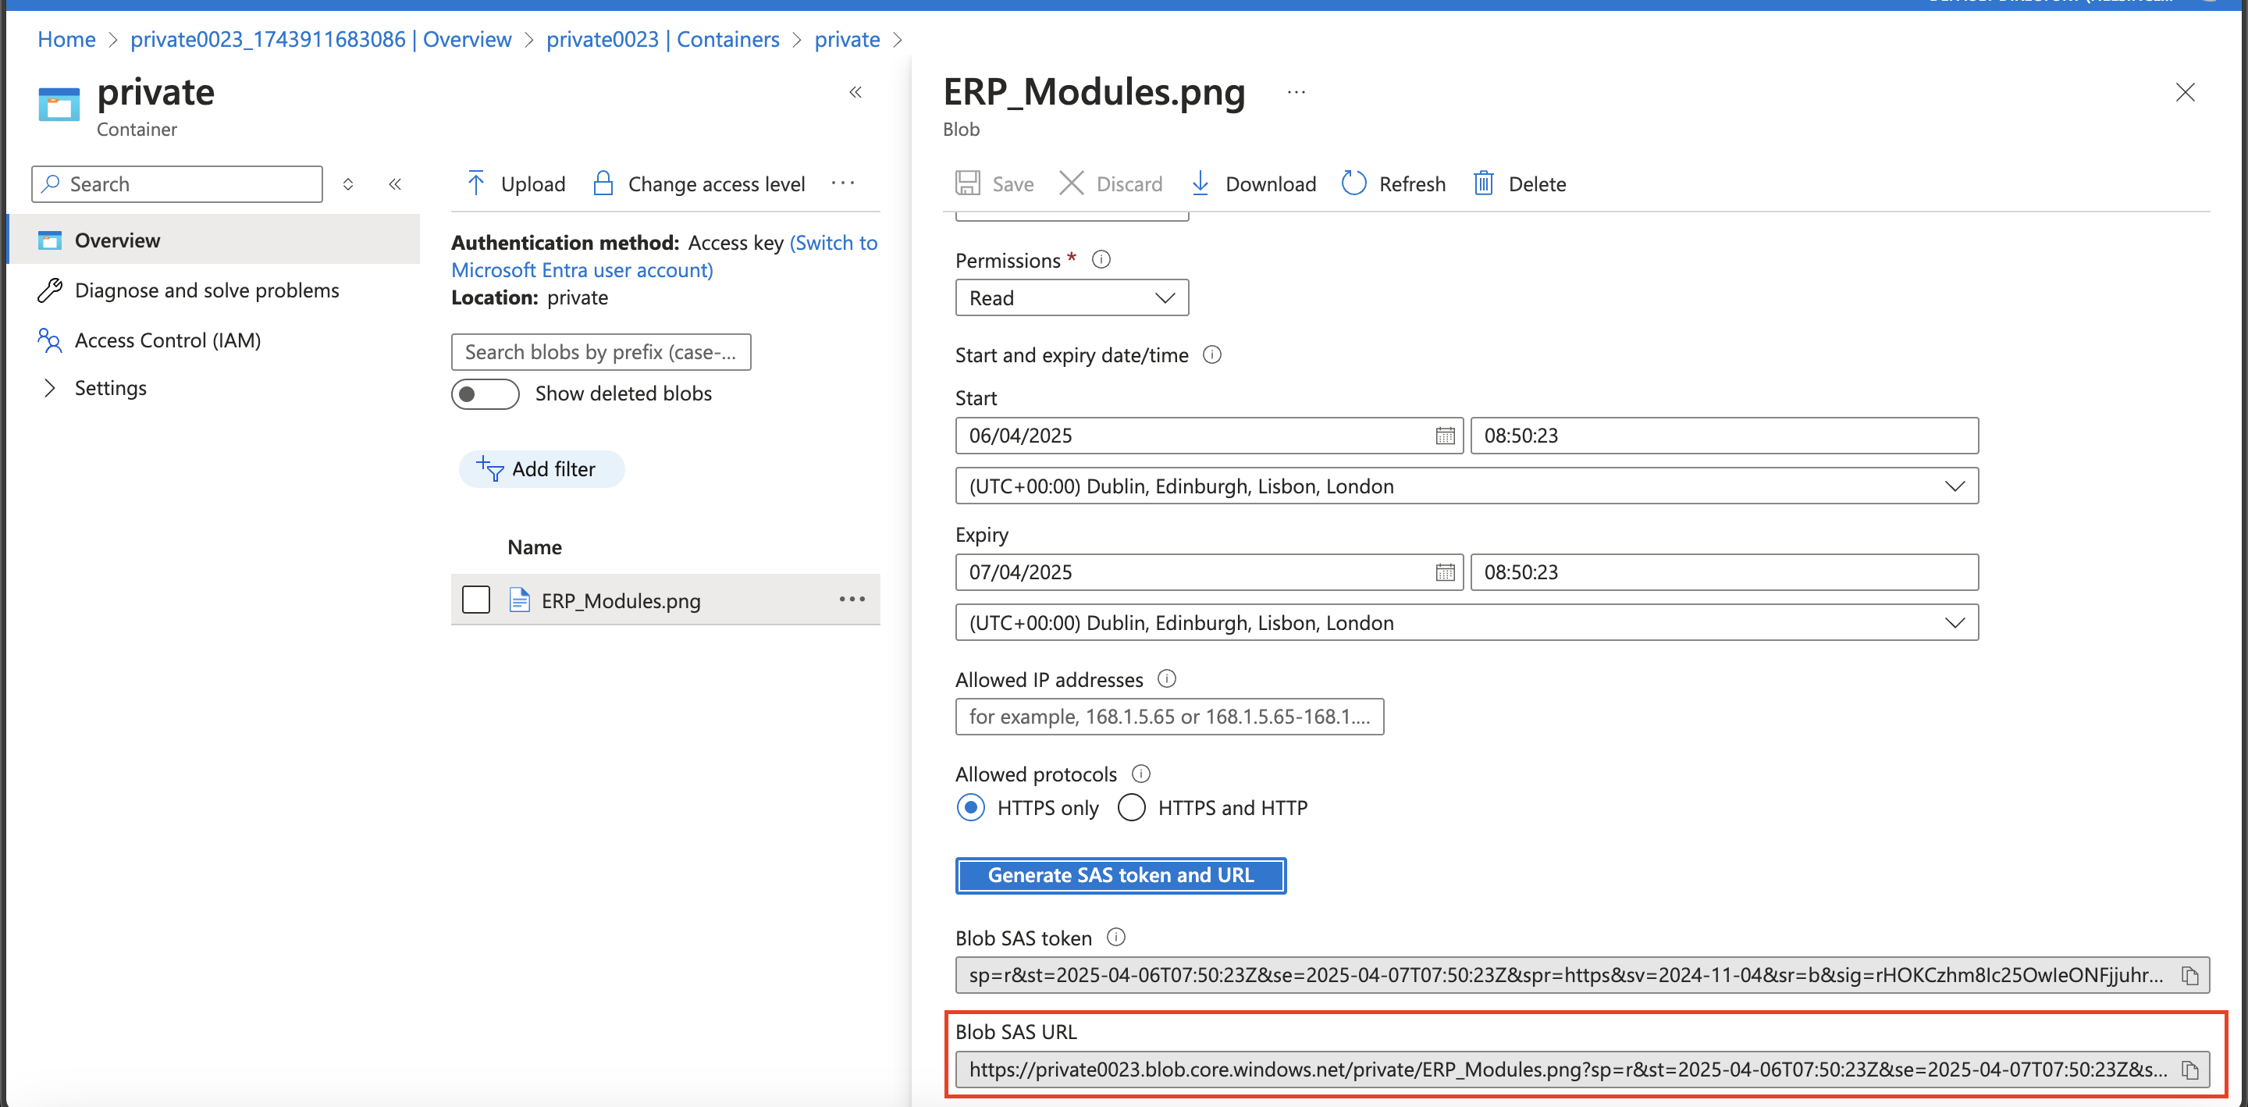Open Access Control (IAM)
Image resolution: width=2248 pixels, height=1107 pixels.
168,340
